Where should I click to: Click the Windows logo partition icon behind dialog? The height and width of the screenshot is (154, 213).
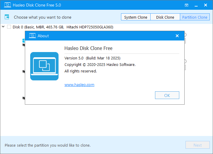23,40
